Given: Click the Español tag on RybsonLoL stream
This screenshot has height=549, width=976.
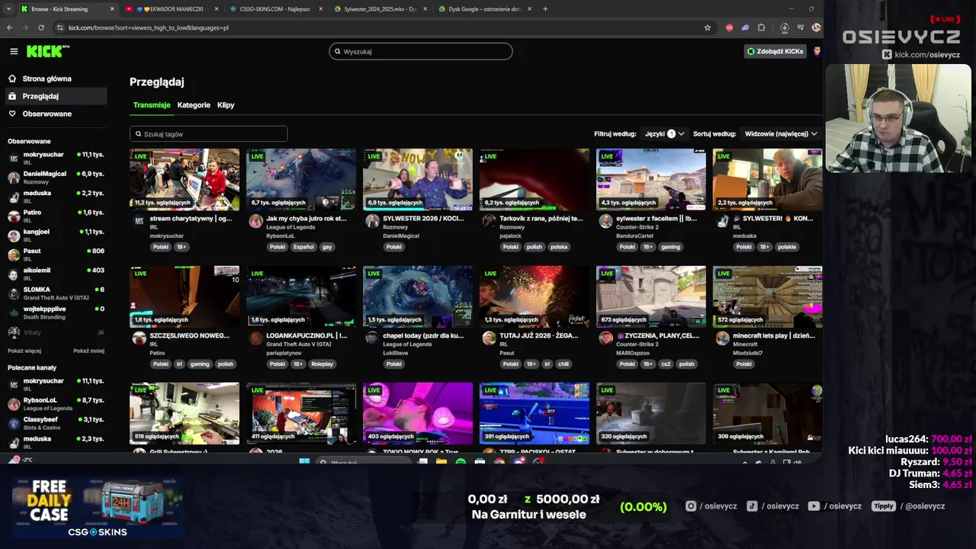Looking at the screenshot, I should coord(303,247).
